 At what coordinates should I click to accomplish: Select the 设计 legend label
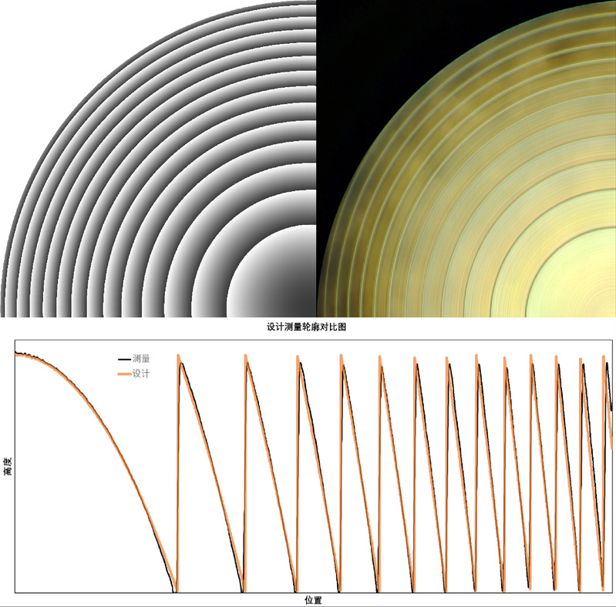tap(141, 374)
